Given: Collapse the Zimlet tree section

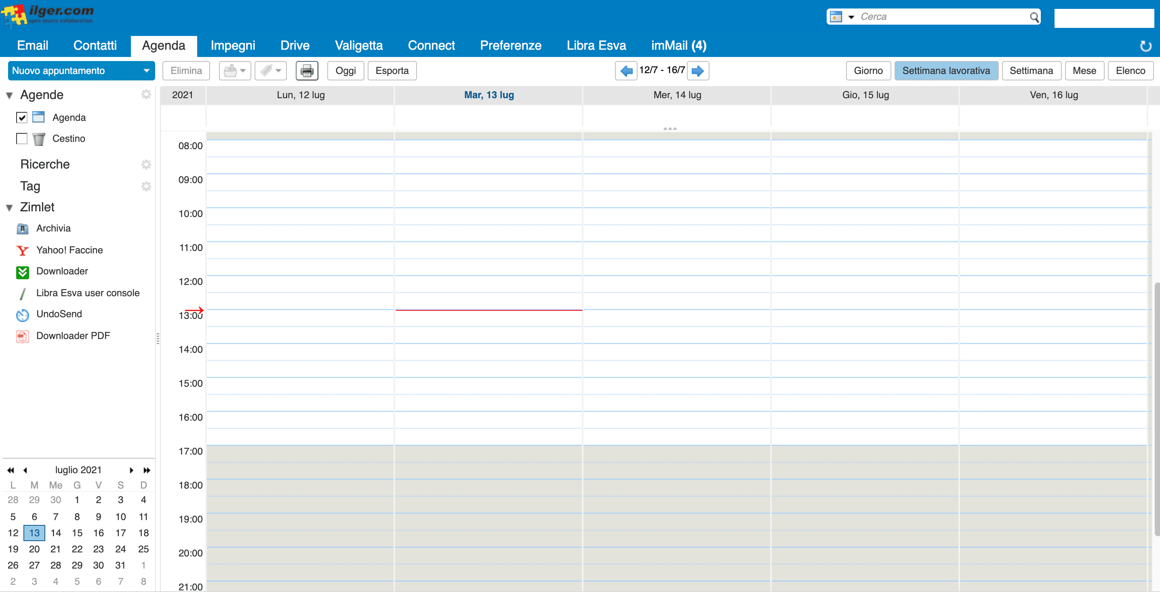Looking at the screenshot, I should [9, 208].
